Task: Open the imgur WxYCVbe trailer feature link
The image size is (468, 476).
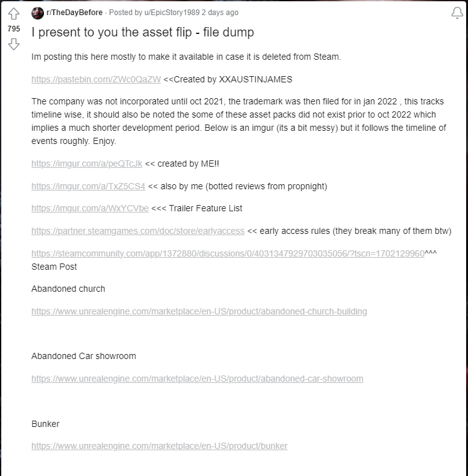Action: coord(90,208)
